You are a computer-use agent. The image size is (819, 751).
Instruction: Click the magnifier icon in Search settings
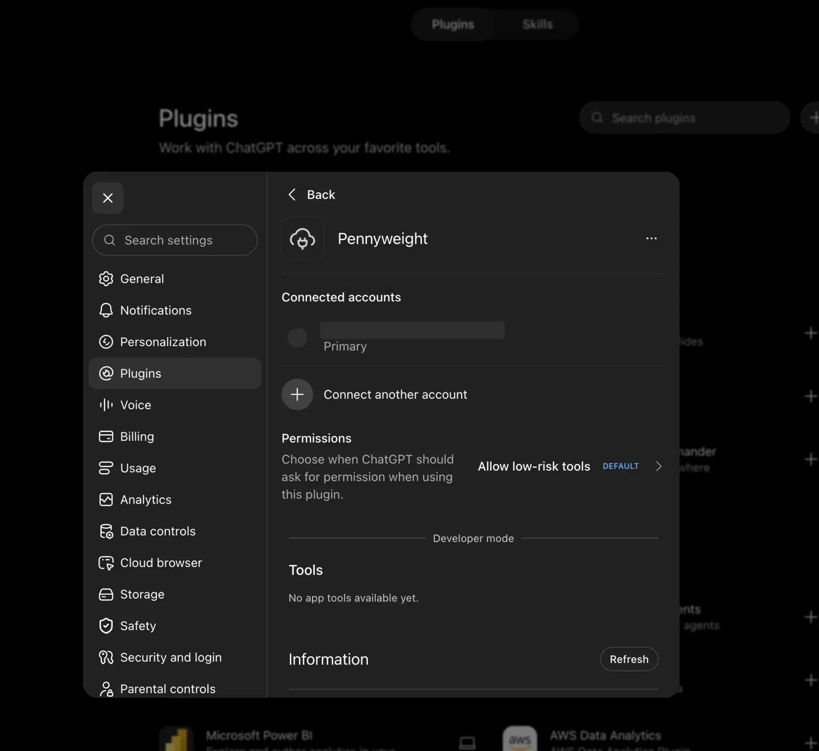[x=110, y=240]
